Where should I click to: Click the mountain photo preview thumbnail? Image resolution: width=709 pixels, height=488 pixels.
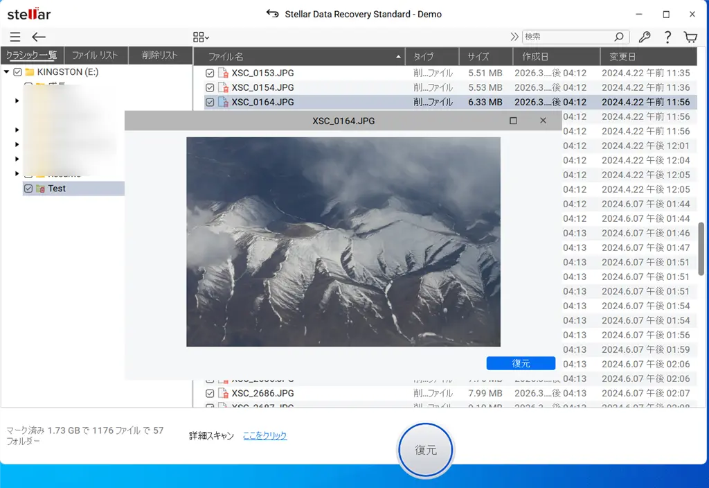click(x=343, y=241)
